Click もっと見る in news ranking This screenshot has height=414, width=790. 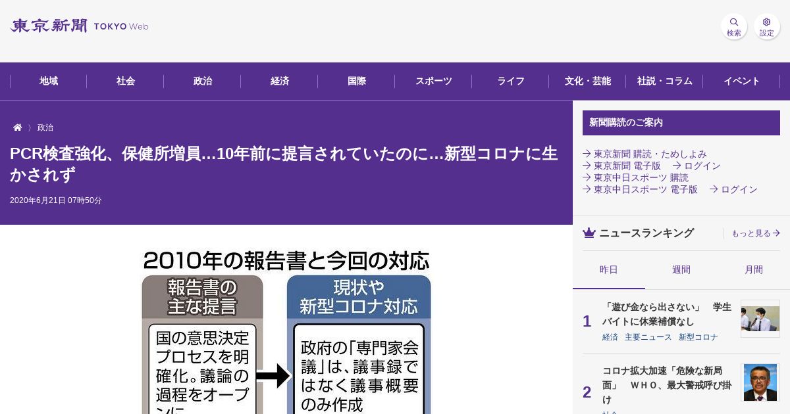pyautogui.click(x=756, y=233)
